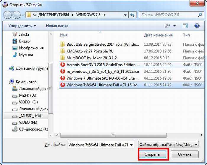207x165 pixels.
Task: Click ISO icon of Windows 7 Ultimate SP1 Lite
Action: (63, 78)
